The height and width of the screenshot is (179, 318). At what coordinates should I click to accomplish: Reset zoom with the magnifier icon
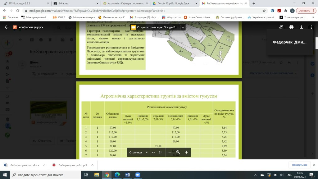click(x=178, y=152)
